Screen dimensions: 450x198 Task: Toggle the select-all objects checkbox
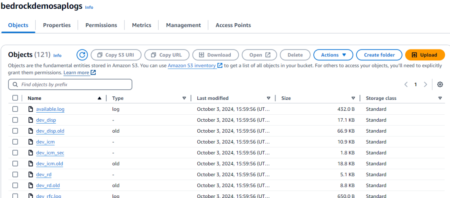pyautogui.click(x=15, y=98)
